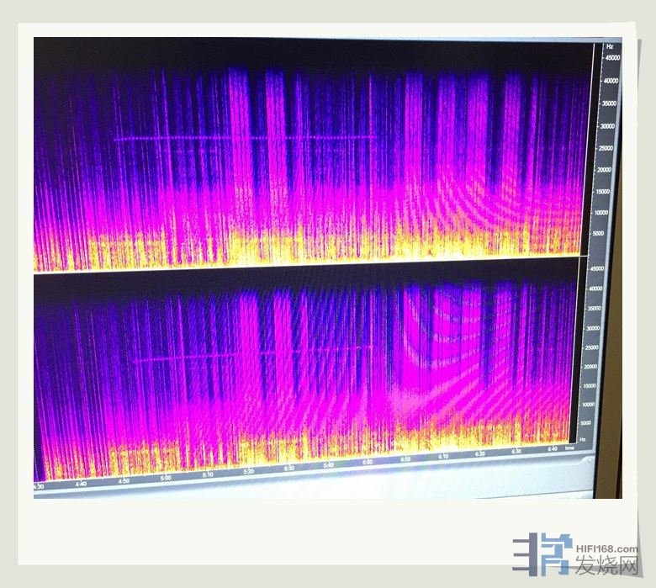Click the horizontal line in the bottom channel spectrogram

pos(252,353)
